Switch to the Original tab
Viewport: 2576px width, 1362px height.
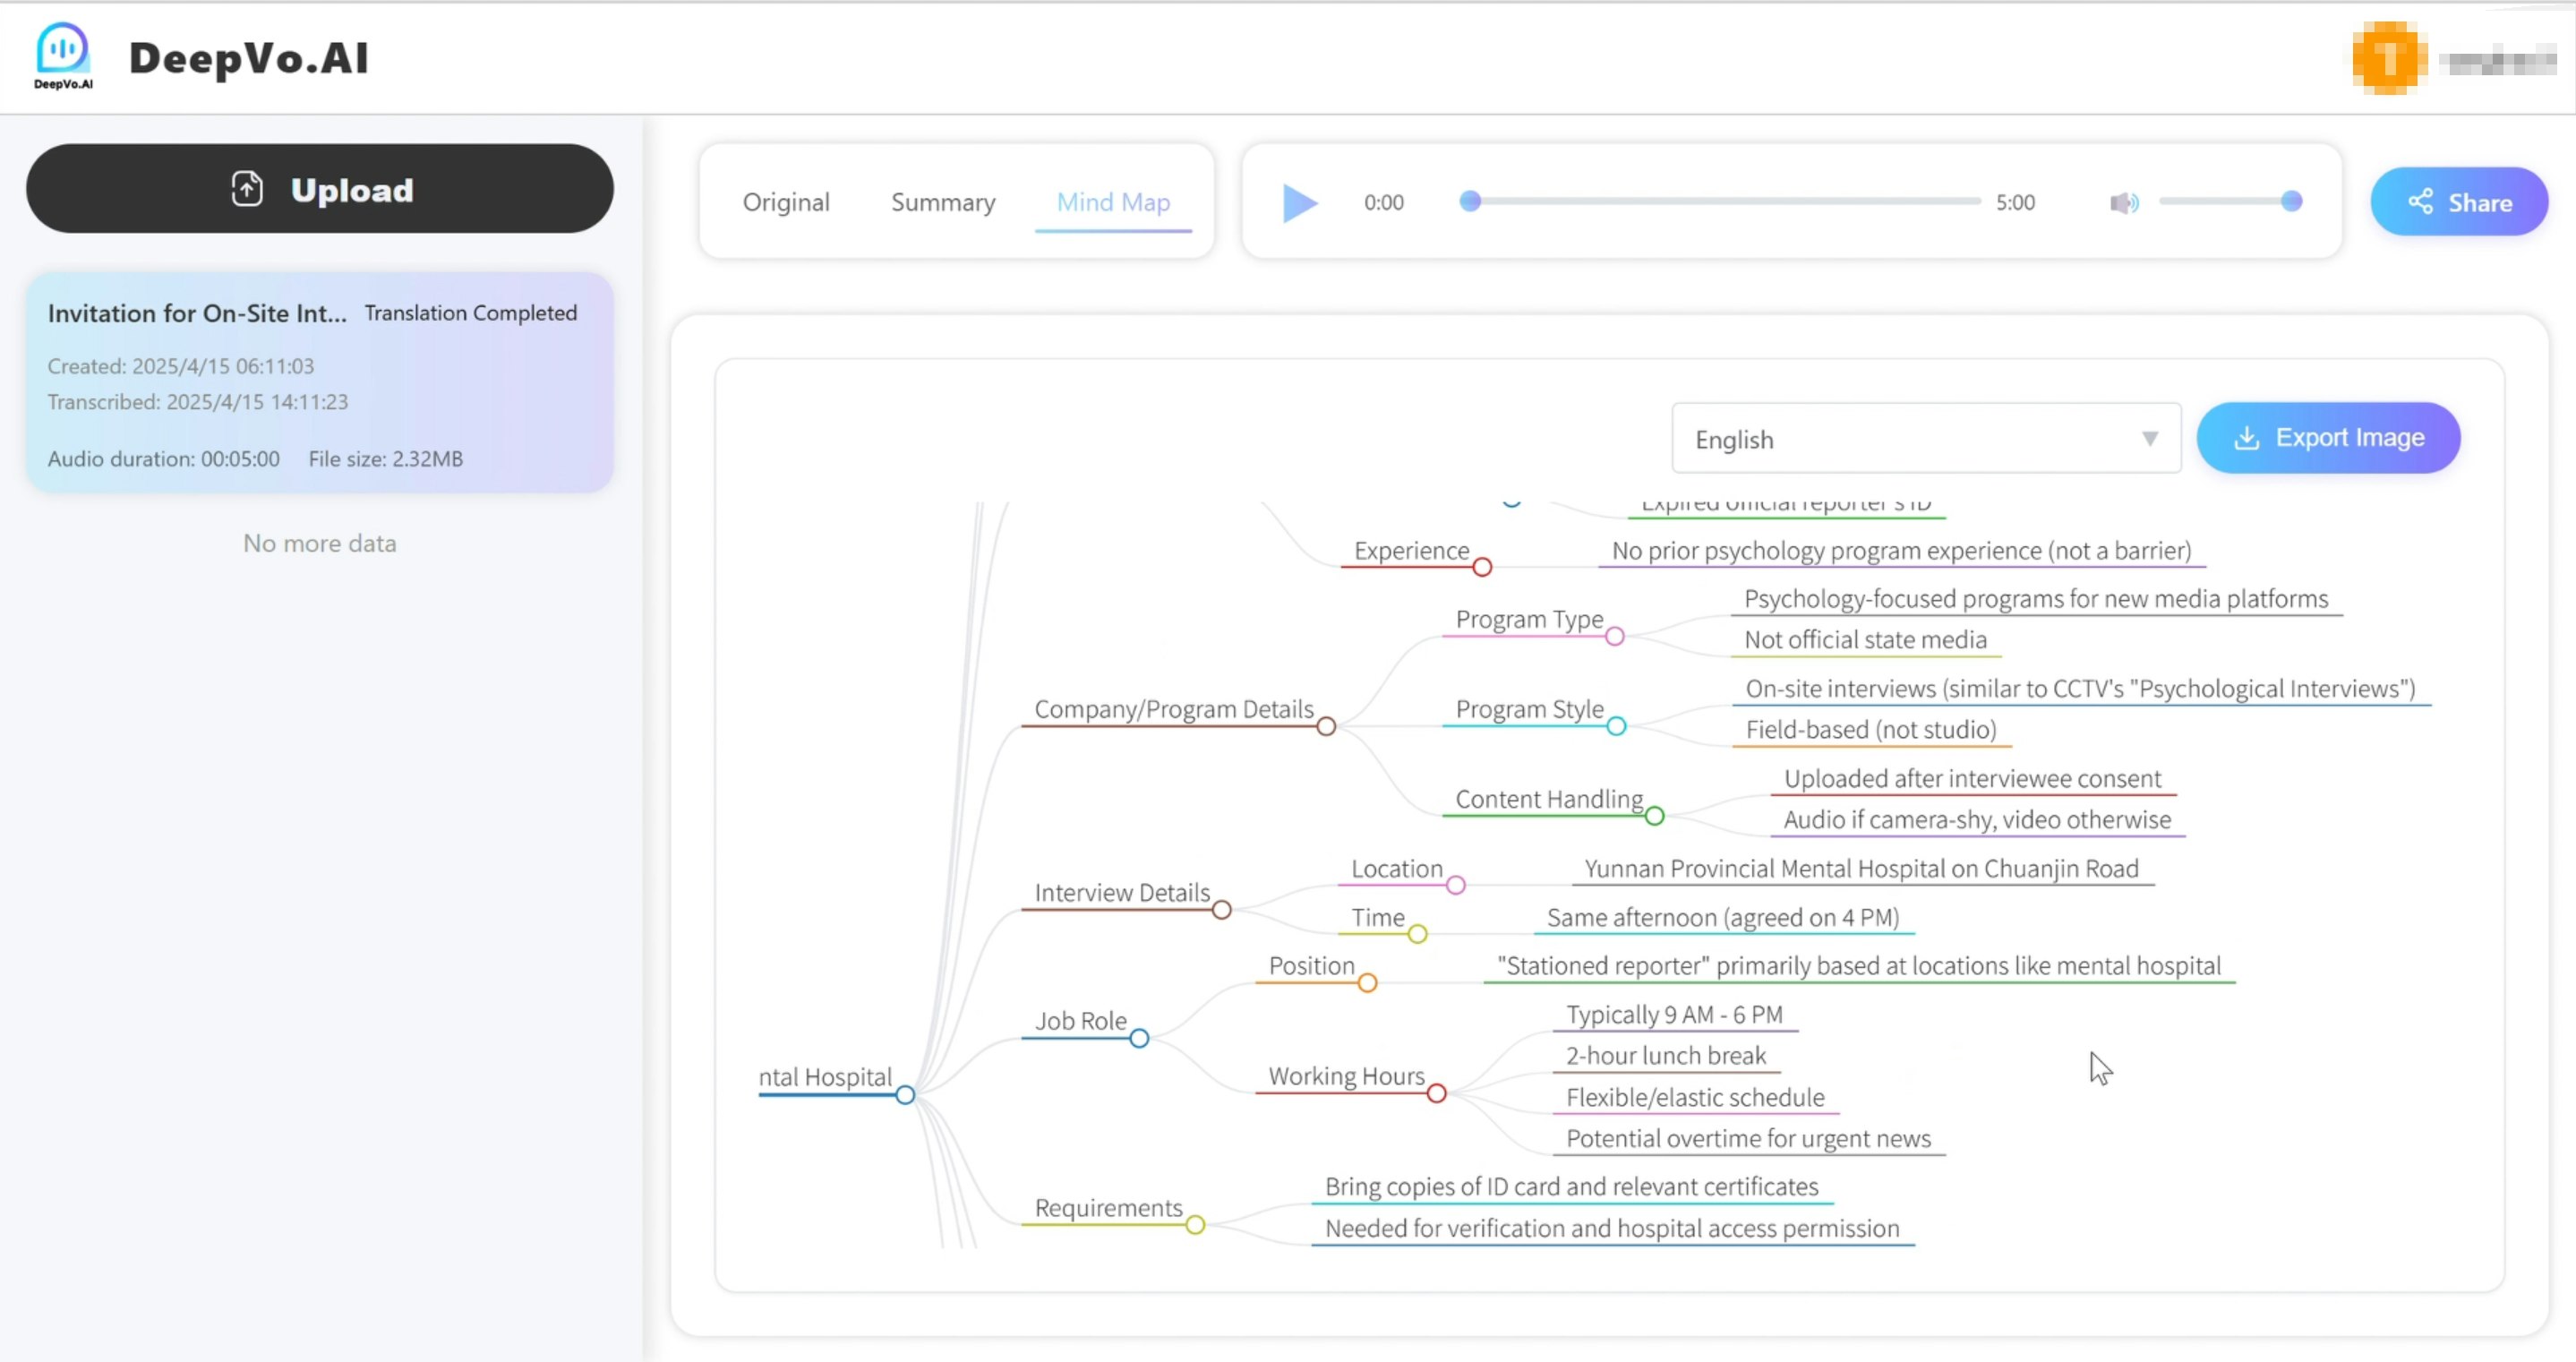(x=786, y=203)
